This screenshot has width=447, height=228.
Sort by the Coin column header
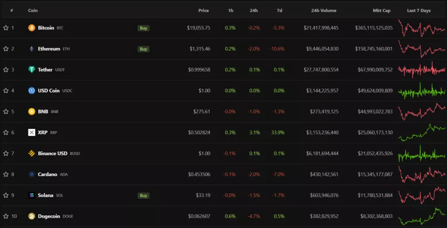coord(33,10)
